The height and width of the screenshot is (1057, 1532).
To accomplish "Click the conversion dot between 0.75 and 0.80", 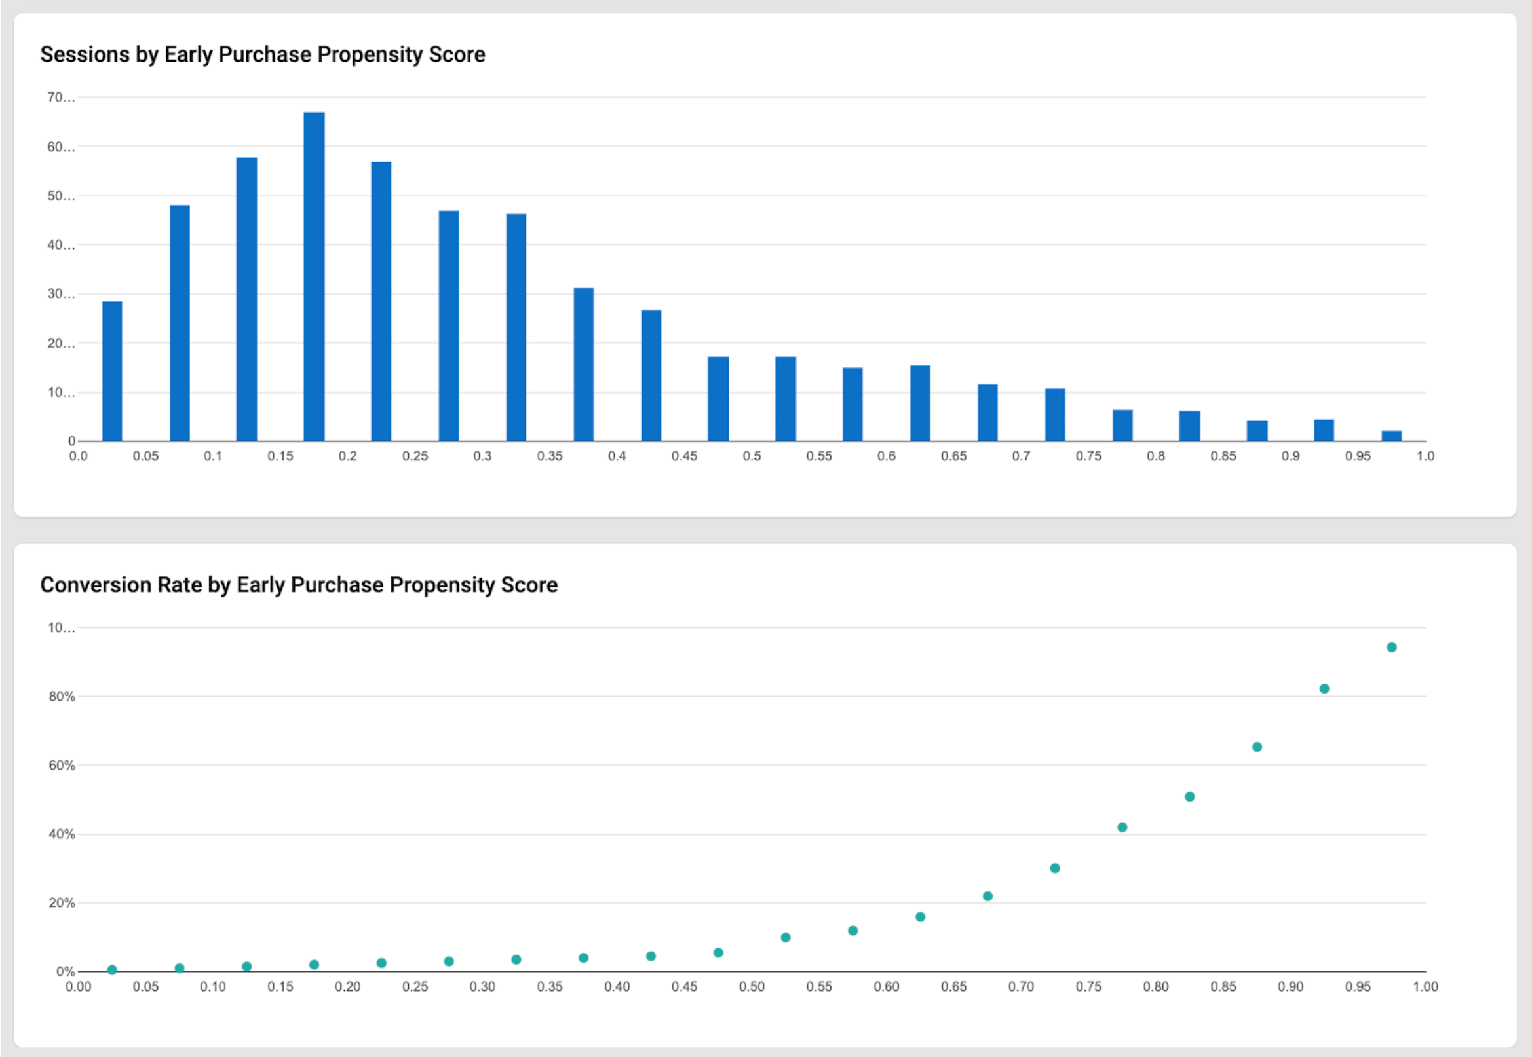I will click(1122, 827).
